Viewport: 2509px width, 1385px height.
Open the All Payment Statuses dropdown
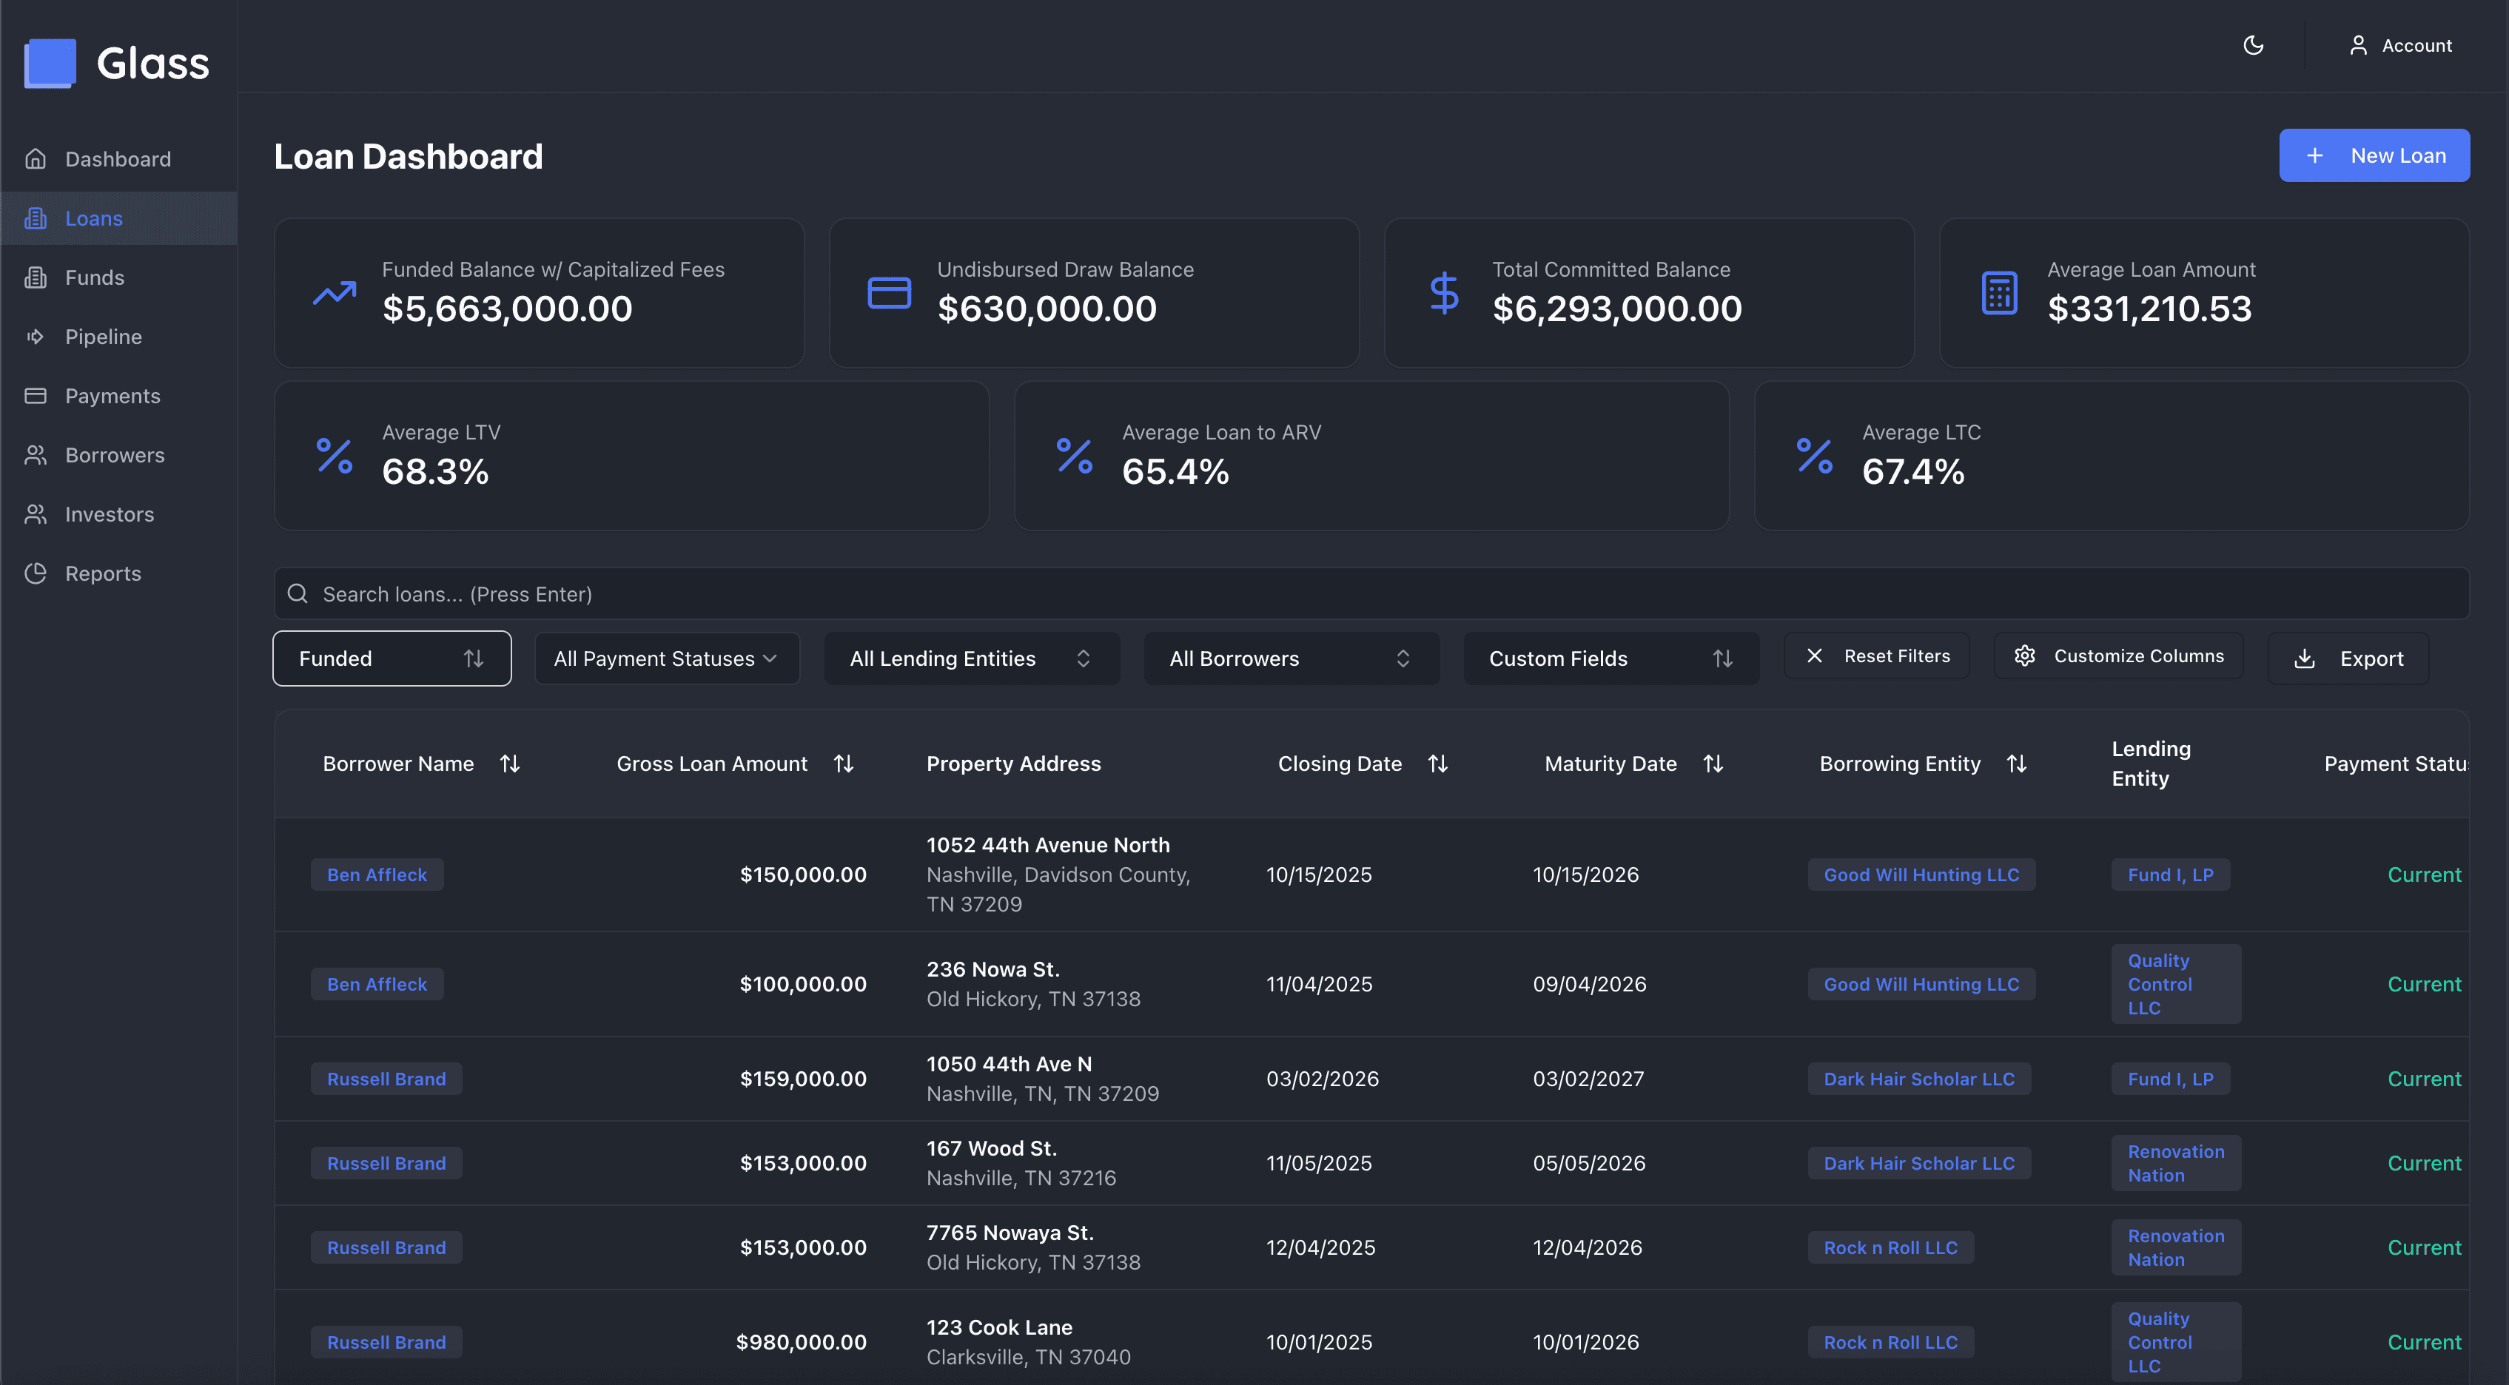666,658
